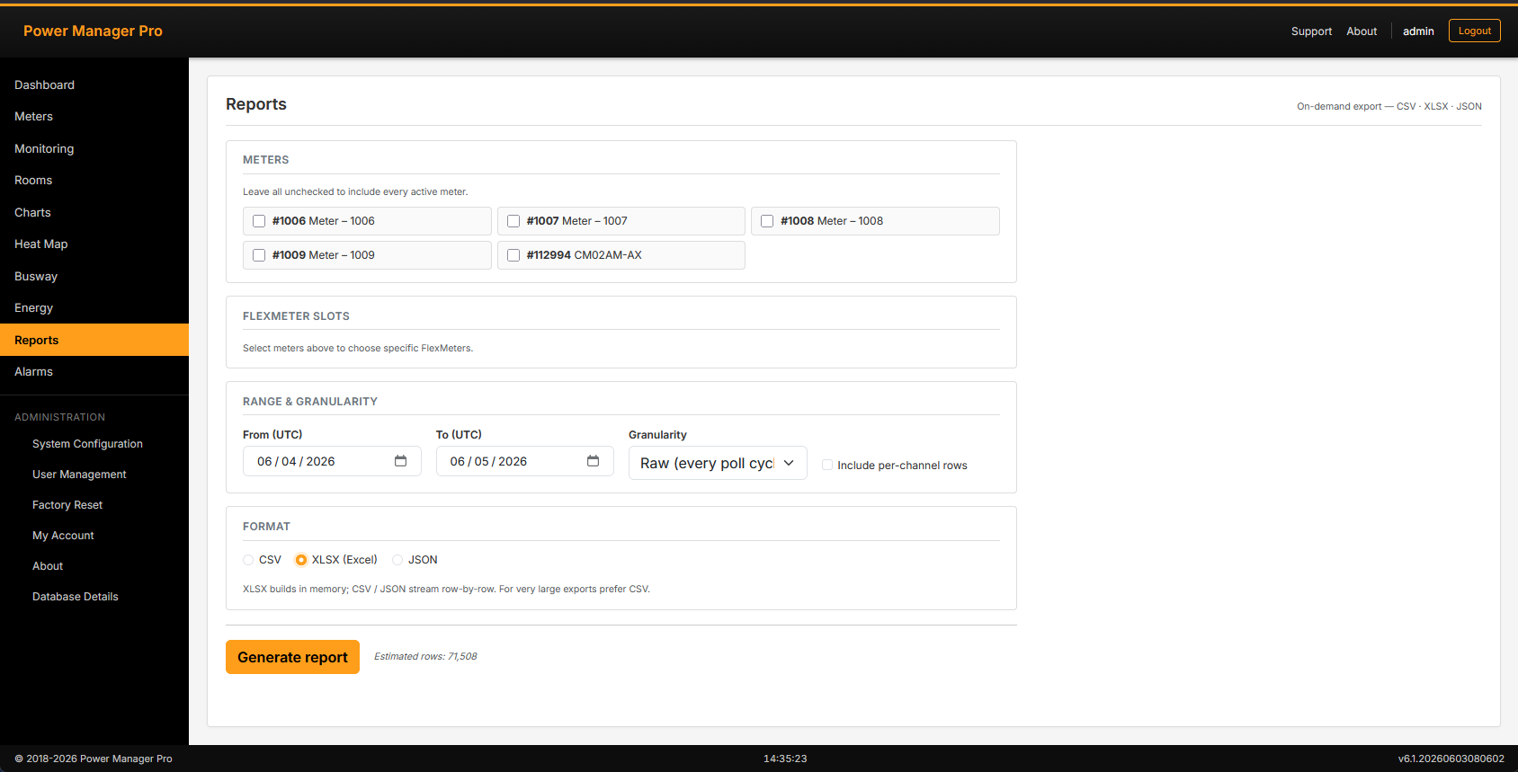
Task: Select the XLSX (Excel) radio button
Action: point(301,560)
